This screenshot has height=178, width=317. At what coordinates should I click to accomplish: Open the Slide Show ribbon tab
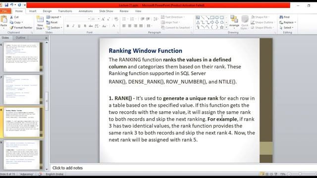pos(106,11)
